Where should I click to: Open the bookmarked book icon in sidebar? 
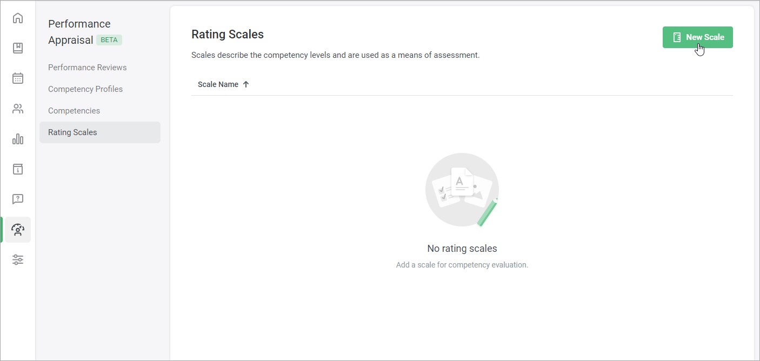tap(18, 48)
